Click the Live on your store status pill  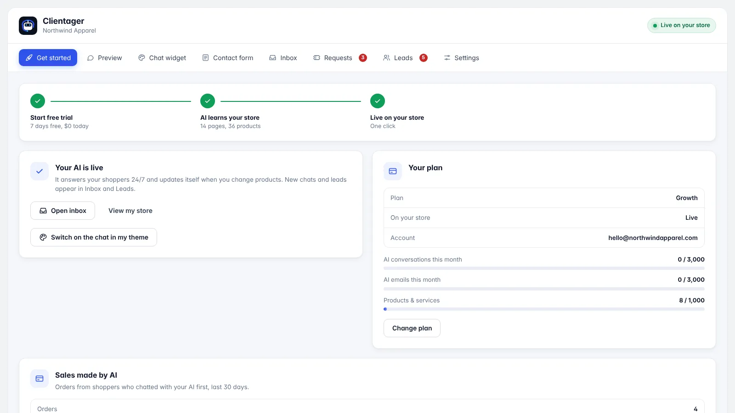tap(682, 25)
